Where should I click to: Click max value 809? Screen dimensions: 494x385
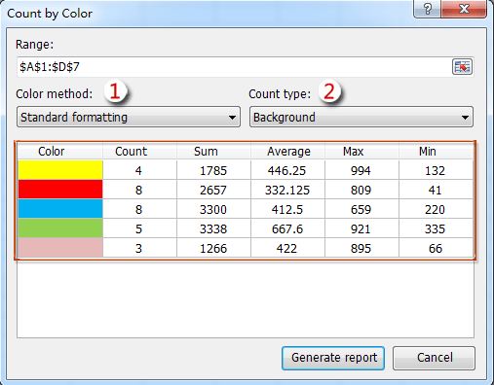click(361, 191)
